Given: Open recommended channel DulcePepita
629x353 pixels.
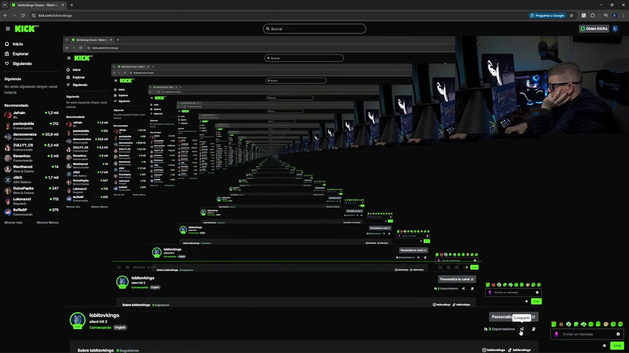Looking at the screenshot, I should [31, 190].
